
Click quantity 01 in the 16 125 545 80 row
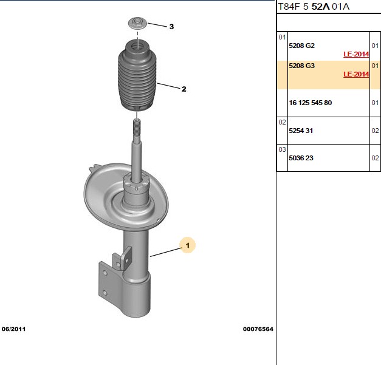point(375,103)
